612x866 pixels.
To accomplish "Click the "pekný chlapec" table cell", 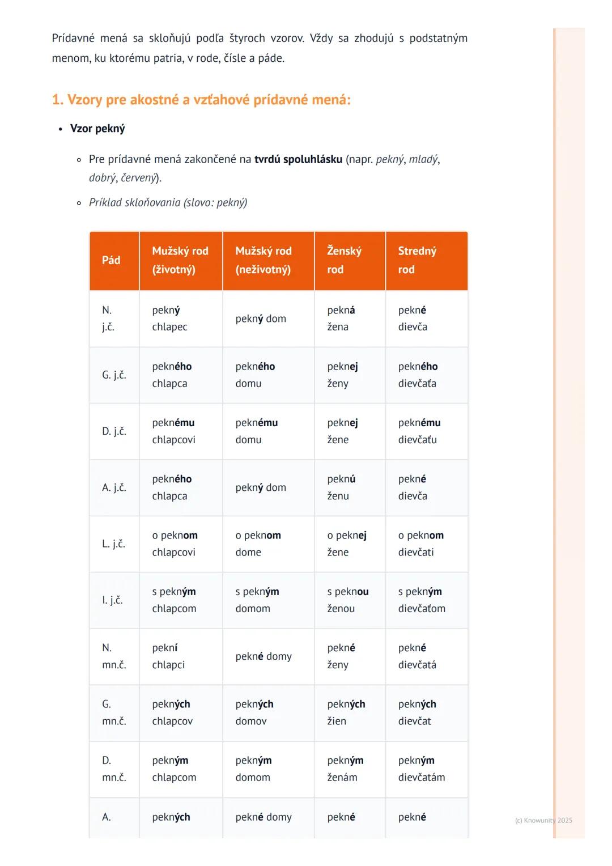I will click(170, 319).
